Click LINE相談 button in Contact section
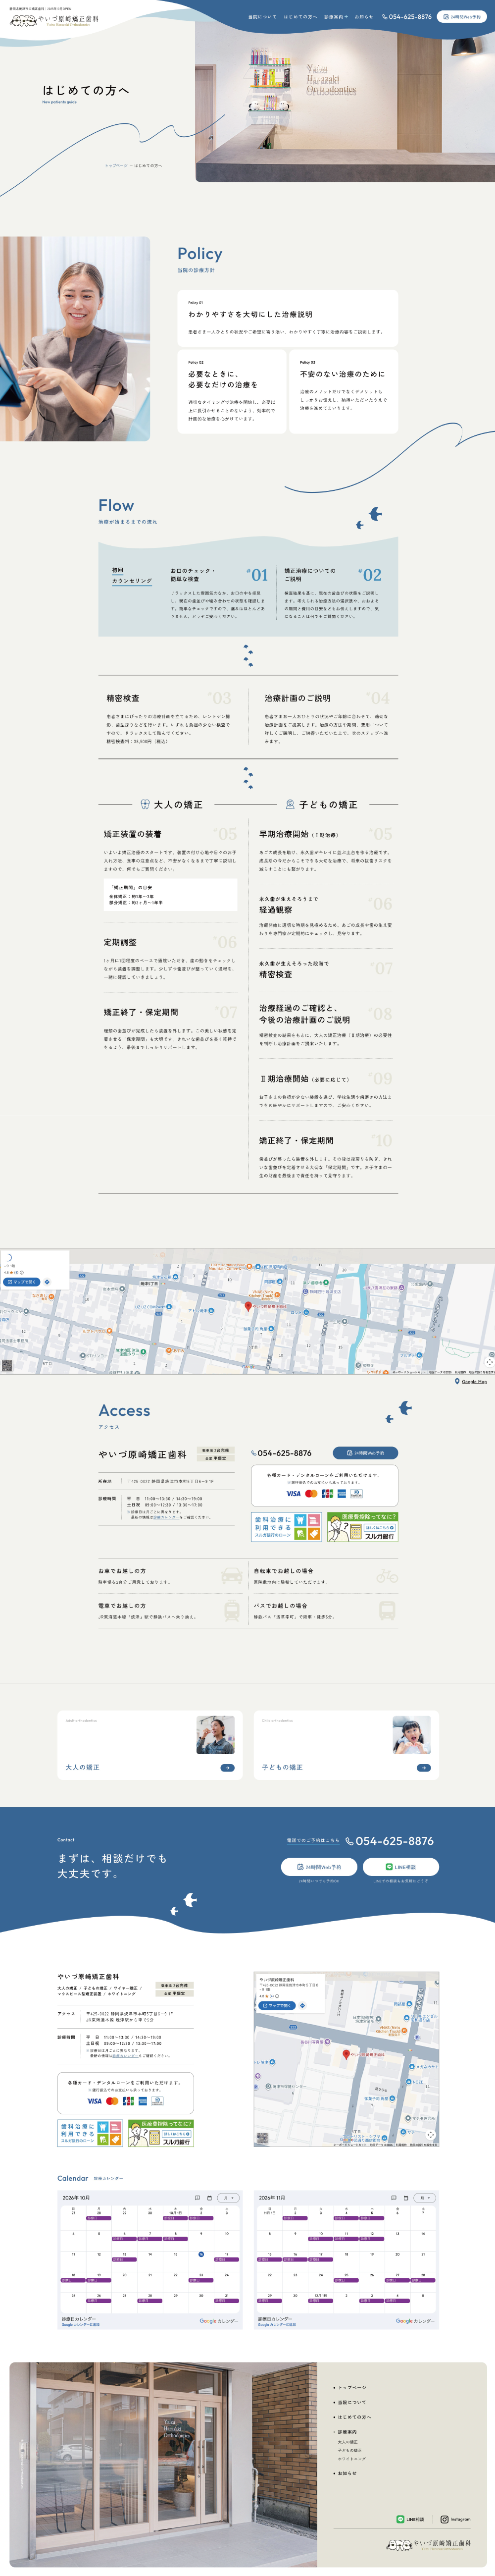This screenshot has width=495, height=2576. (400, 1867)
